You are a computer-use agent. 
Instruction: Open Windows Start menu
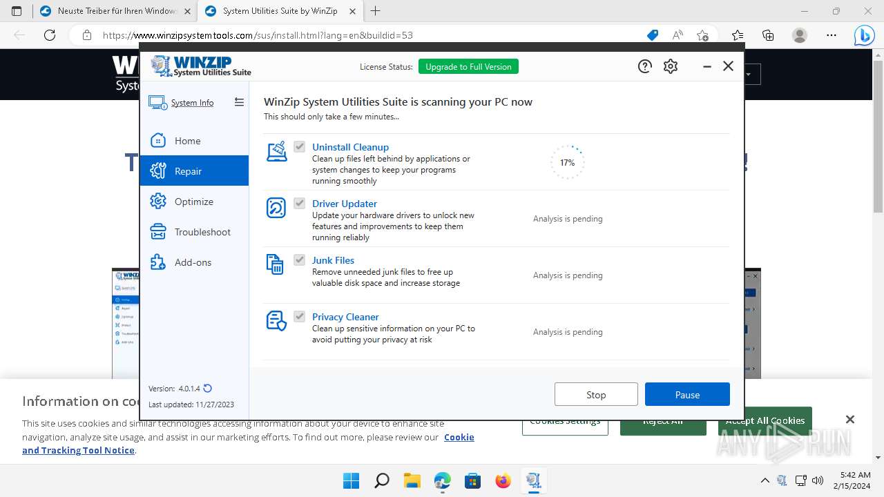[351, 480]
